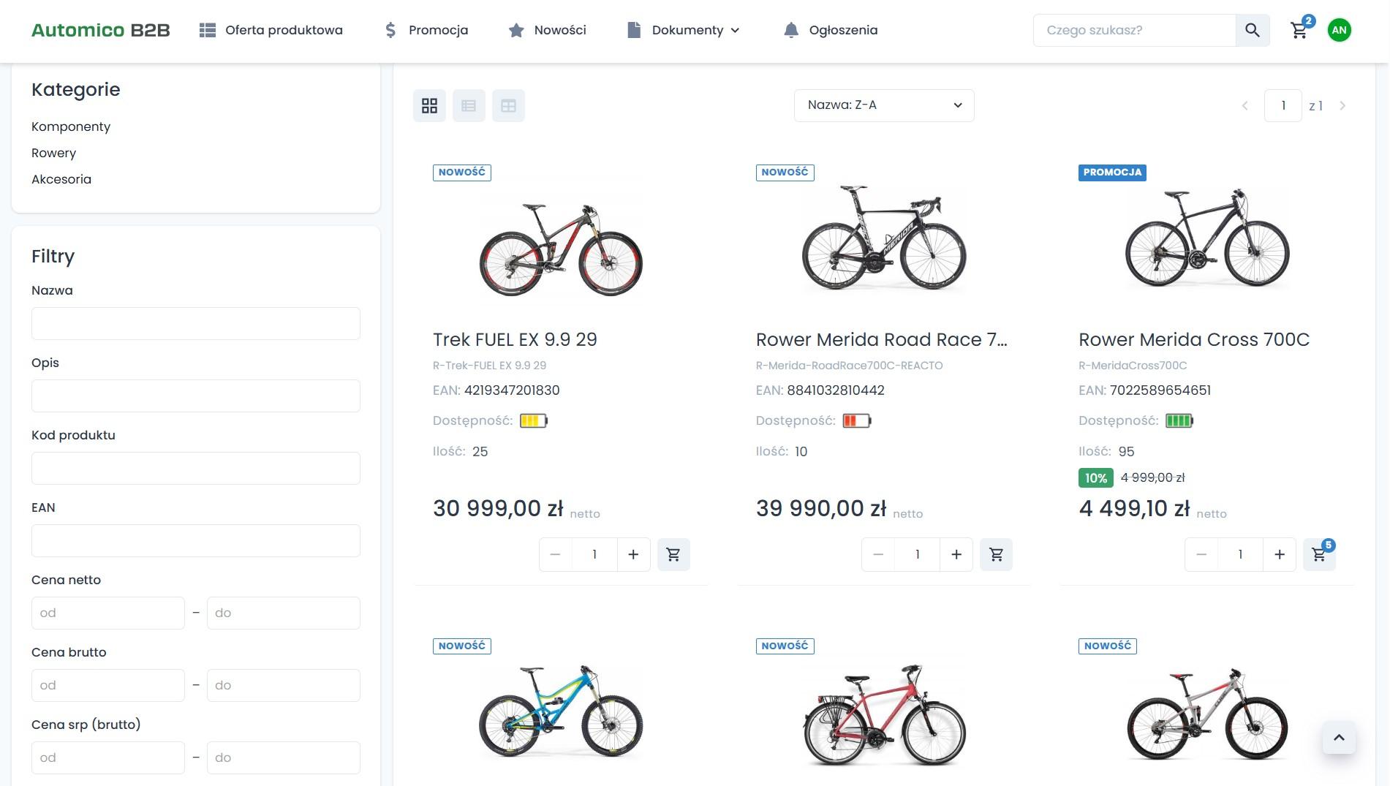Open the AN user avatar menu
1390x786 pixels.
pyautogui.click(x=1339, y=30)
